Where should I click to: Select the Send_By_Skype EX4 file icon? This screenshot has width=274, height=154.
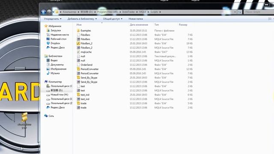tap(78, 77)
